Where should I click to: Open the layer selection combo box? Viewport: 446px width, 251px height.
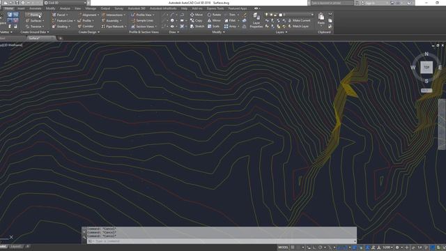click(x=289, y=15)
